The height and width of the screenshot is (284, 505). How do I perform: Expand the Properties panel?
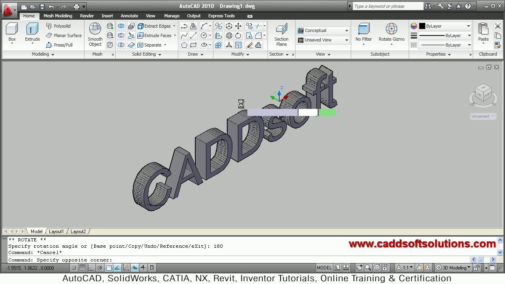pos(438,54)
